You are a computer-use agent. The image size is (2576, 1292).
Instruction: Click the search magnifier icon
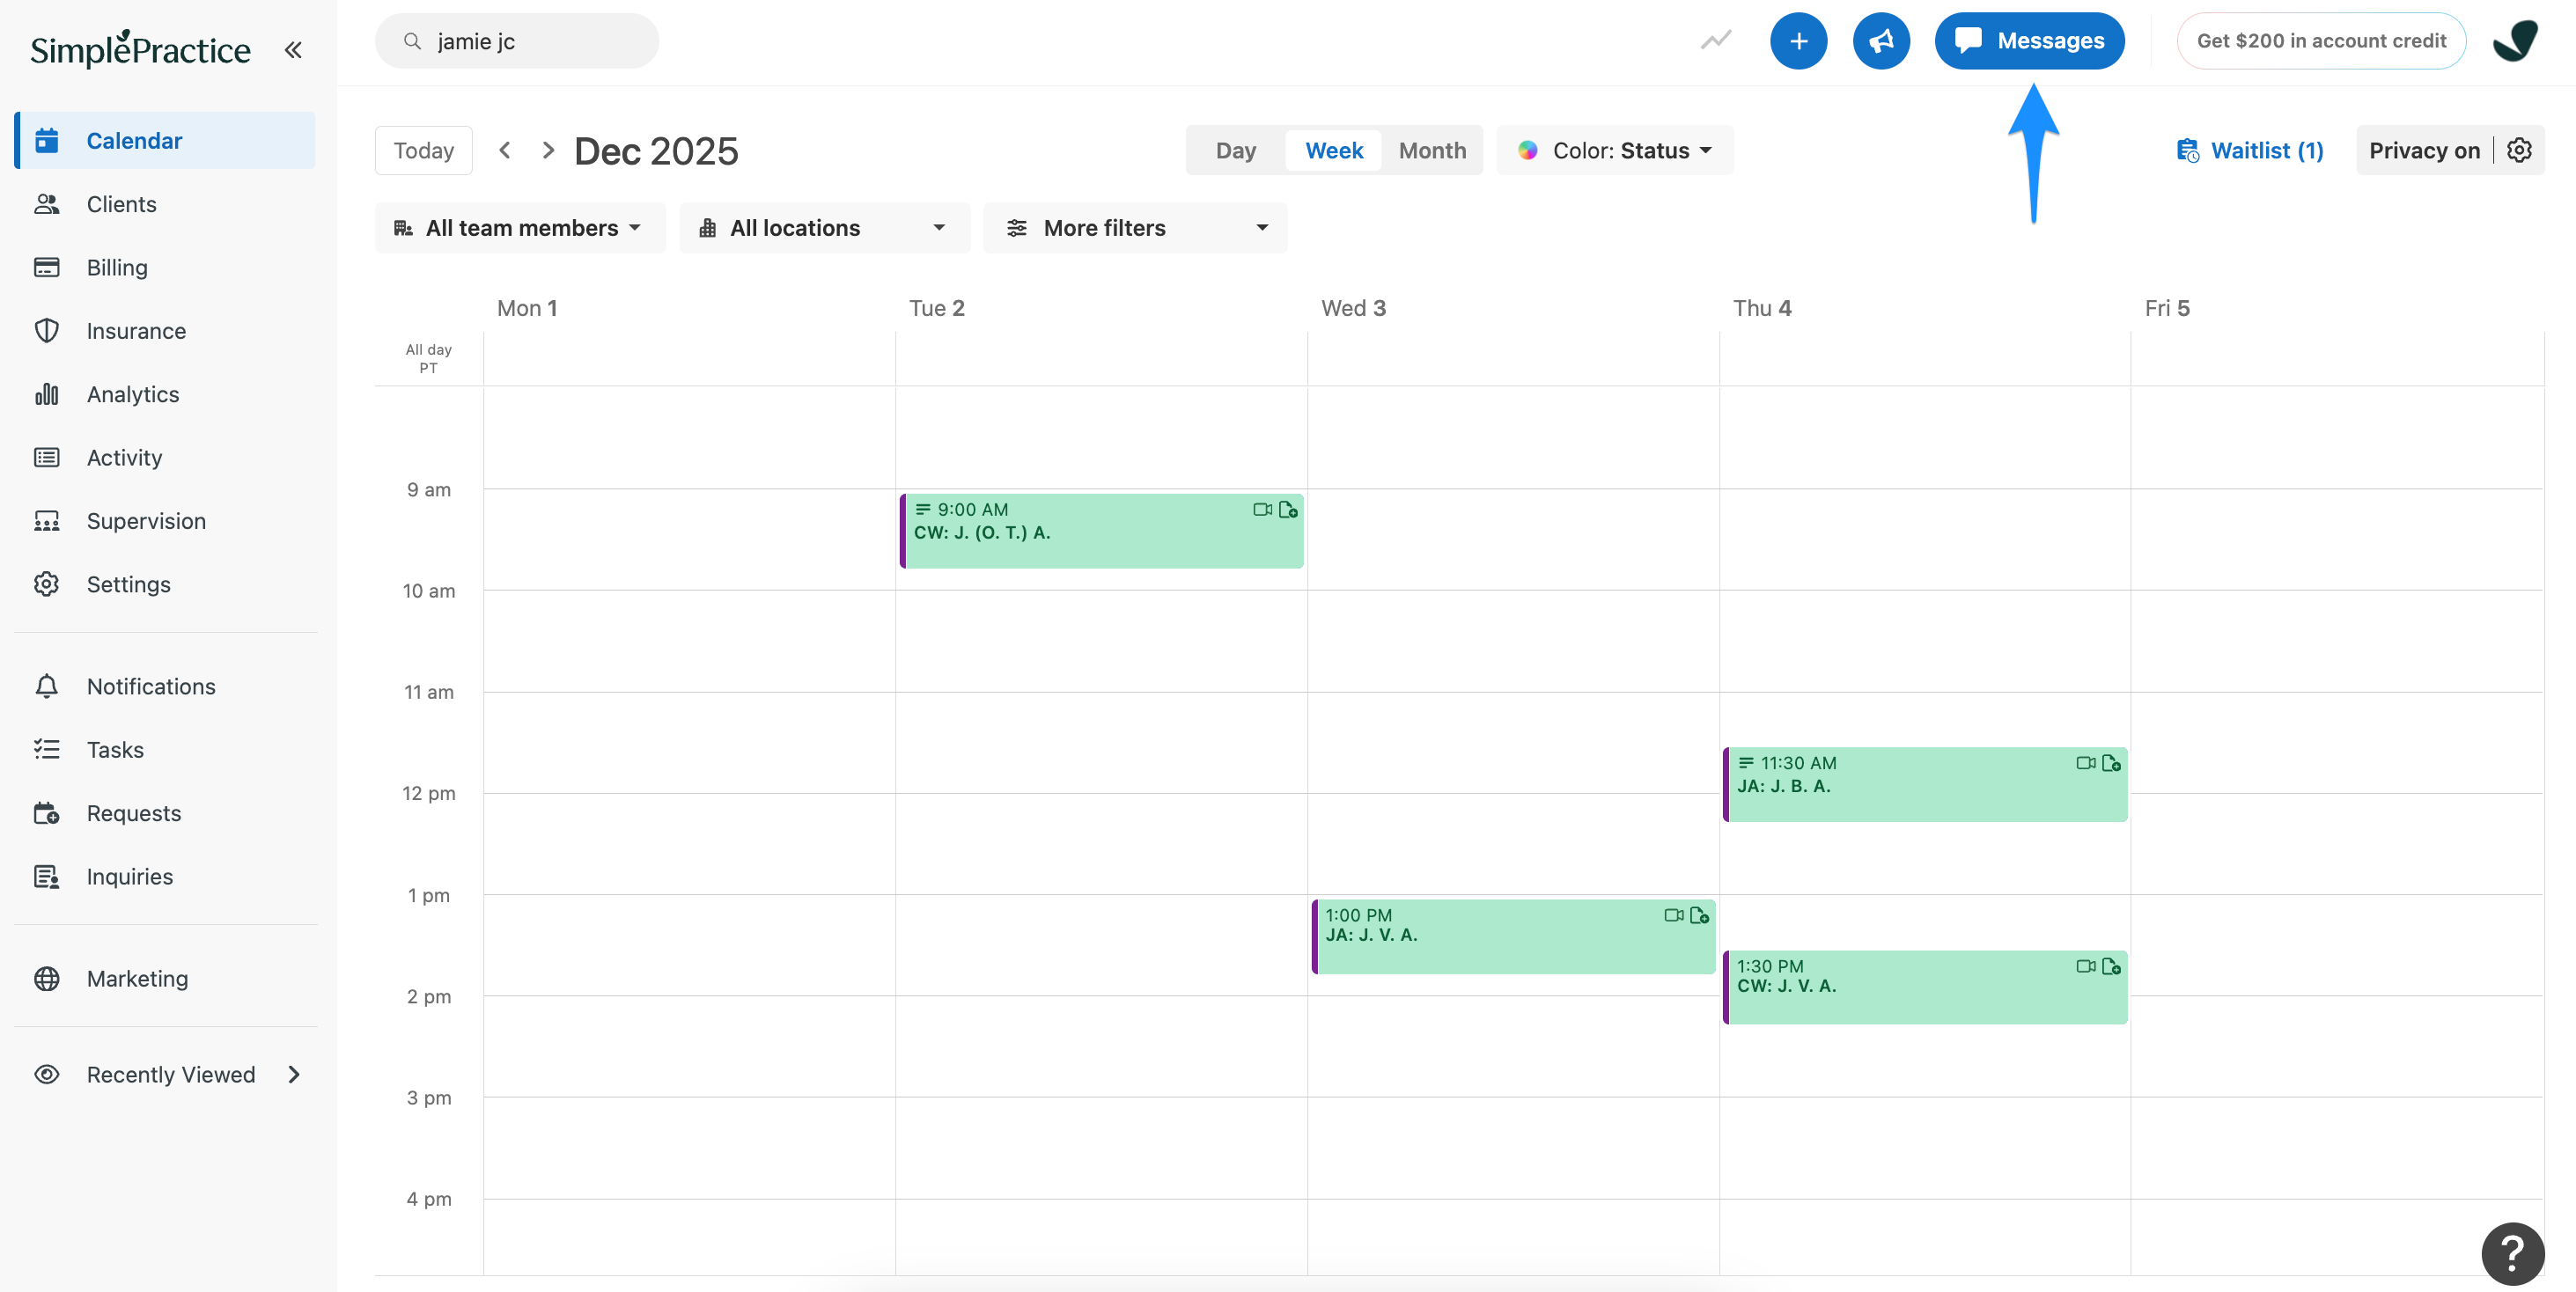[x=412, y=41]
